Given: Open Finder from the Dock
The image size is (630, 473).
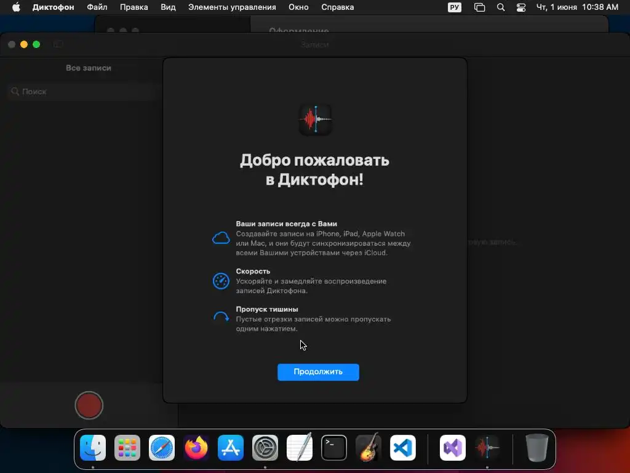Looking at the screenshot, I should [93, 448].
